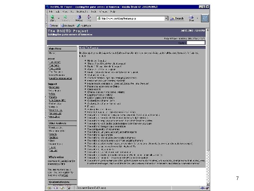This screenshot has width=254, height=191.
Task: Click the online/offline connection status icon
Action: coord(202,188)
